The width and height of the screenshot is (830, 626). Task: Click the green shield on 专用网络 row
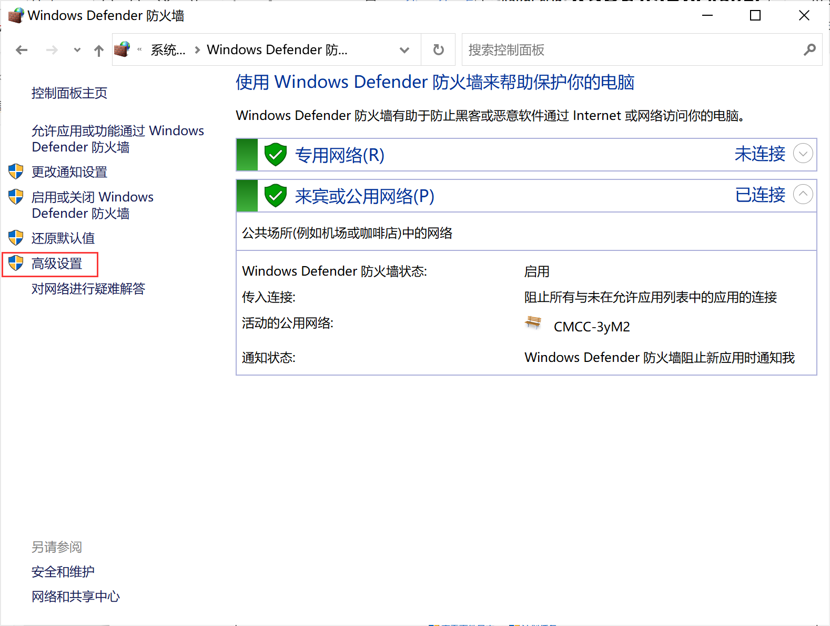tap(275, 155)
